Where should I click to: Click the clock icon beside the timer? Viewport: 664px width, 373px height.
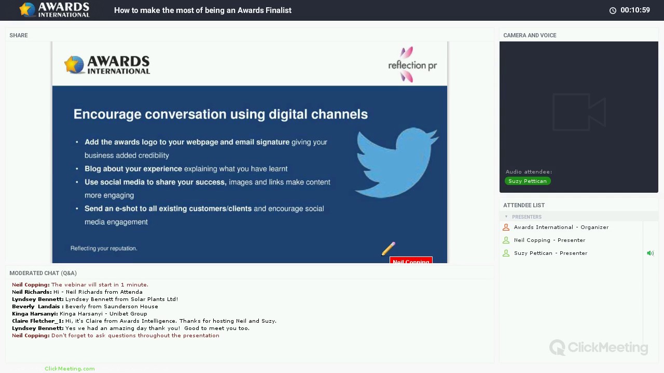pos(613,10)
